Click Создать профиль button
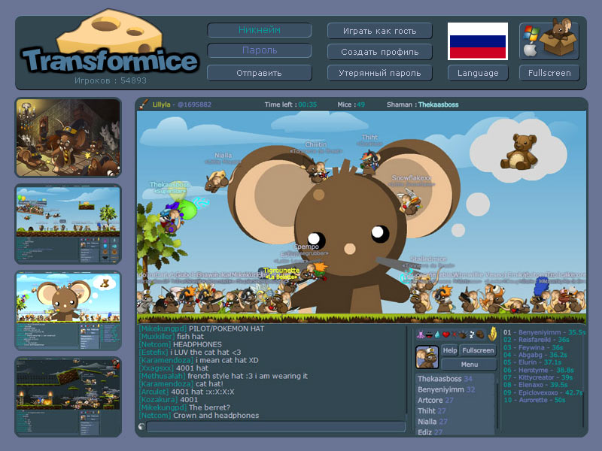This screenshot has height=451, width=602. (380, 52)
